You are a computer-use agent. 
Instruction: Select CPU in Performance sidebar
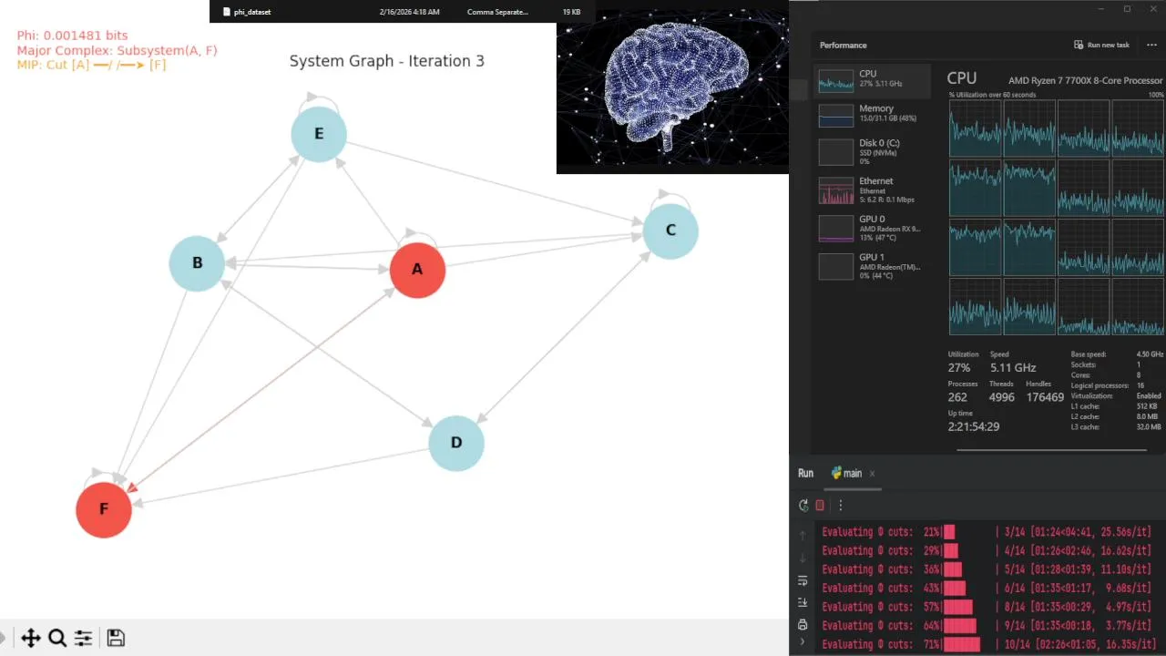pyautogui.click(x=873, y=79)
